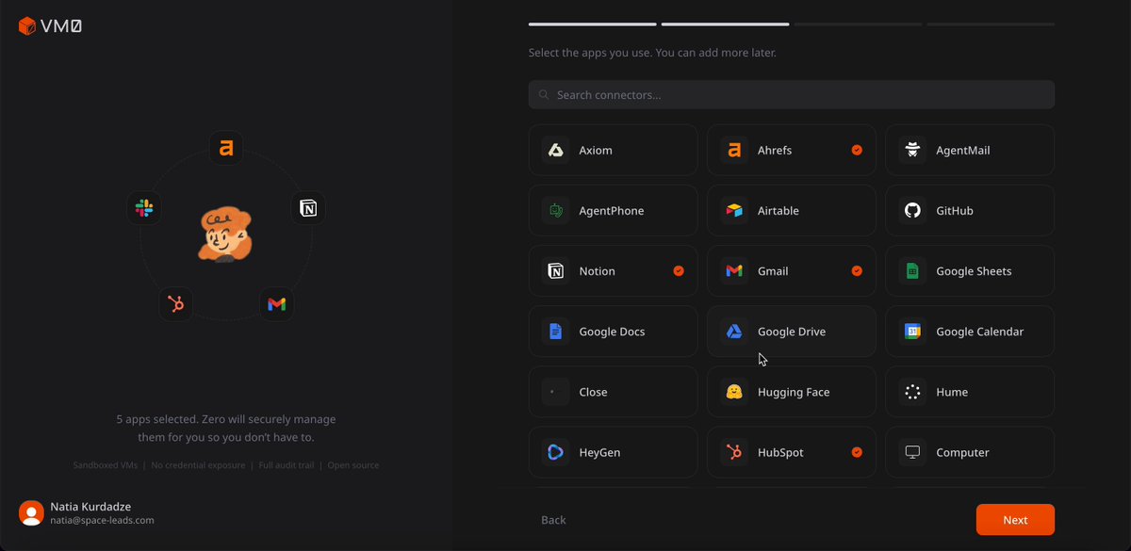Add the Hugging Face connector

pos(792,392)
